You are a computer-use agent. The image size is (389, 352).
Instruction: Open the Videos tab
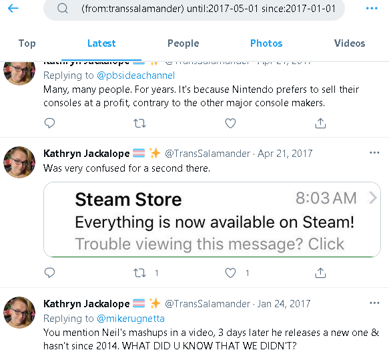(x=350, y=43)
